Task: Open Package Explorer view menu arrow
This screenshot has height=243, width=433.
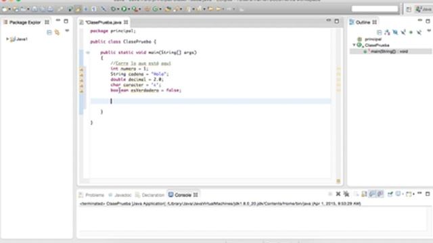Action: [x=67, y=31]
